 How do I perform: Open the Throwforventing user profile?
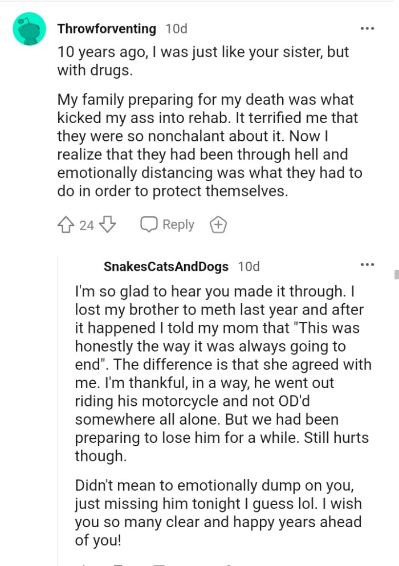point(107,28)
